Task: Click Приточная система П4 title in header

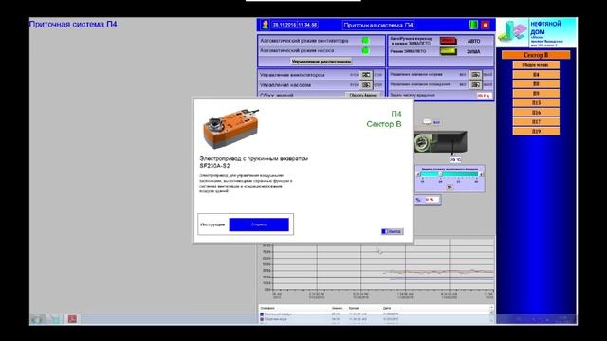Action: (378, 25)
